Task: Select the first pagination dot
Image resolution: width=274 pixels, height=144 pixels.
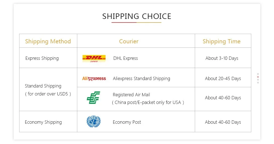Action: (x=258, y=74)
